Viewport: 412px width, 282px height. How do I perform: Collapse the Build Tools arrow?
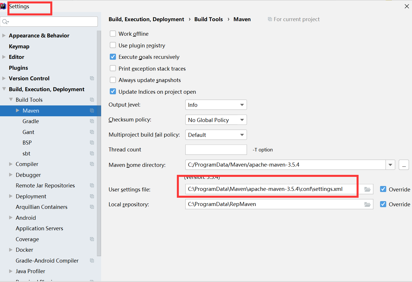point(11,99)
